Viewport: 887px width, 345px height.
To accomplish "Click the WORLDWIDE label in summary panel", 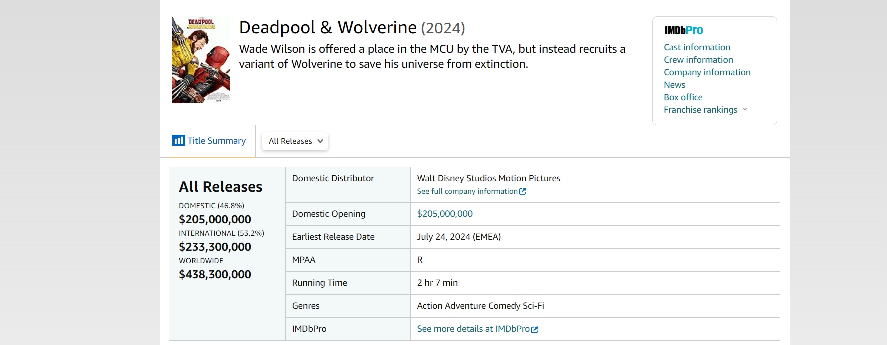I will 201,261.
